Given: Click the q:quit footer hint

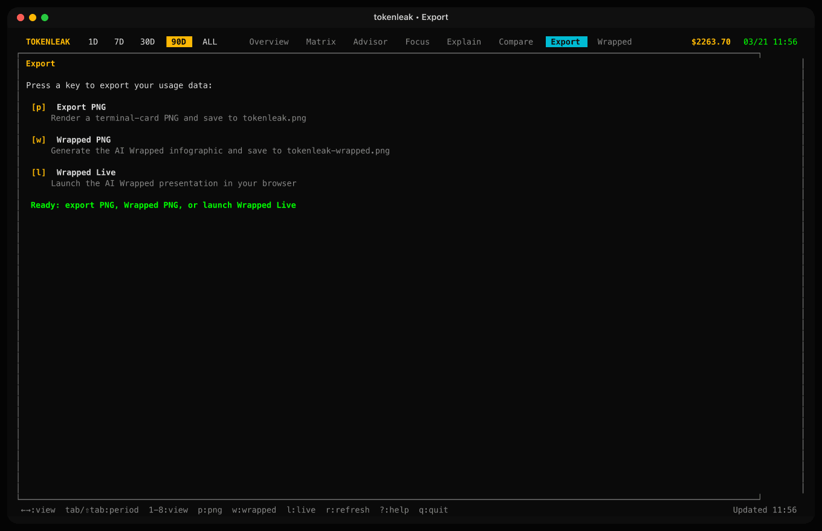Looking at the screenshot, I should click(433, 510).
